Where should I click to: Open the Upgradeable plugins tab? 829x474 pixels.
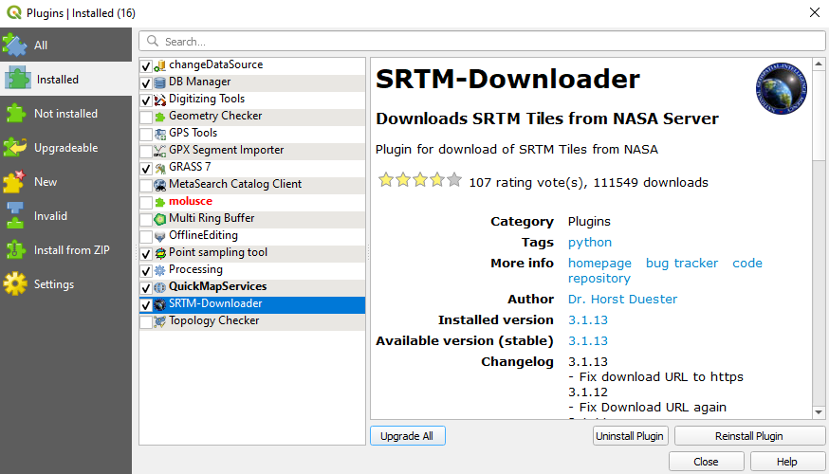pyautogui.click(x=65, y=148)
